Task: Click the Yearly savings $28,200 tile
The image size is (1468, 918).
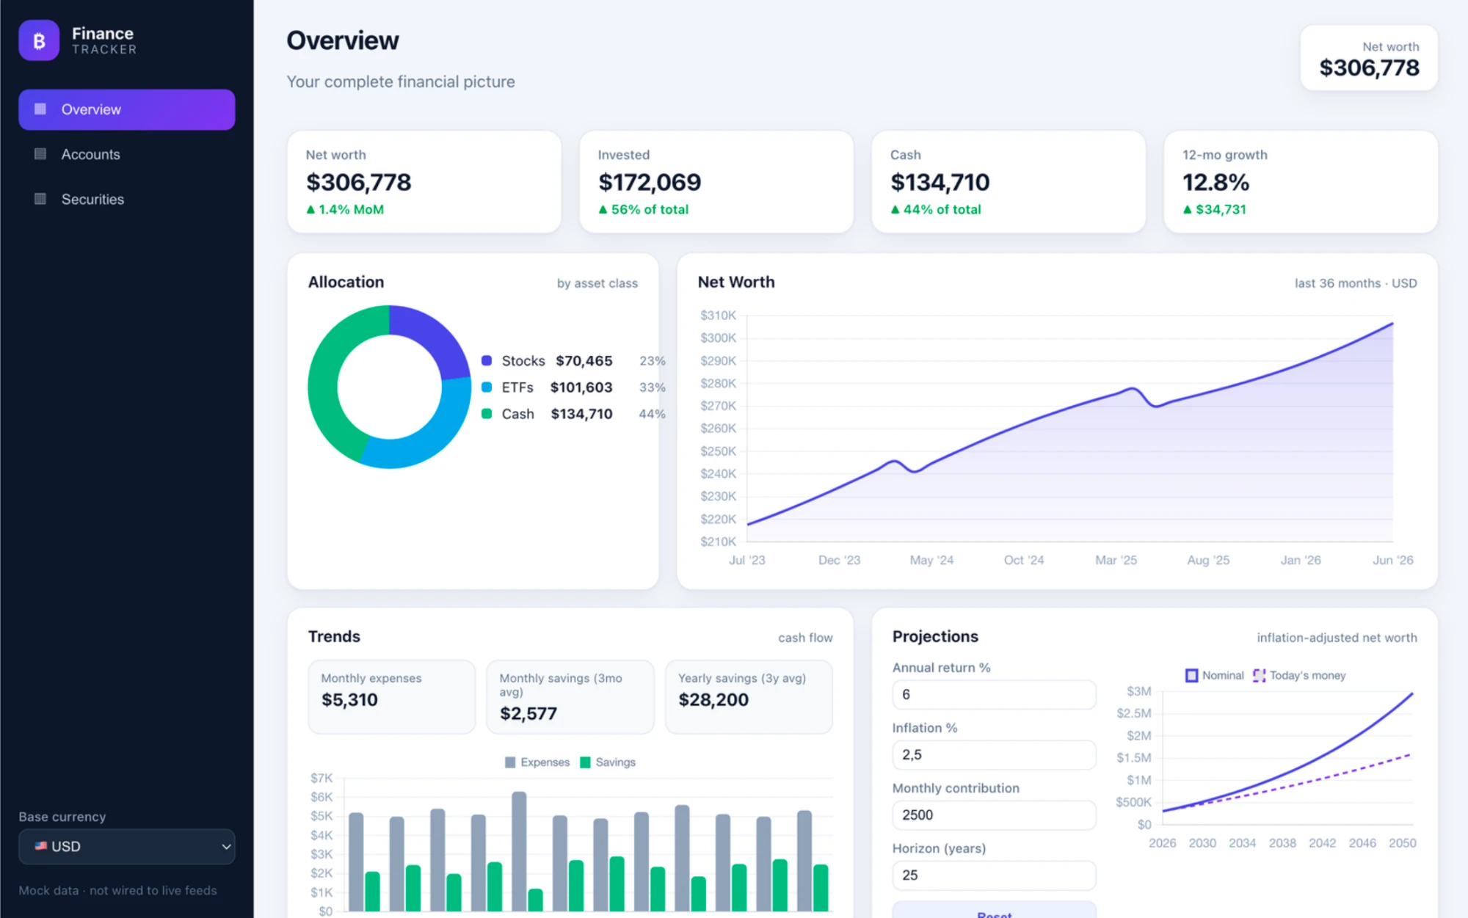Action: coord(749,696)
